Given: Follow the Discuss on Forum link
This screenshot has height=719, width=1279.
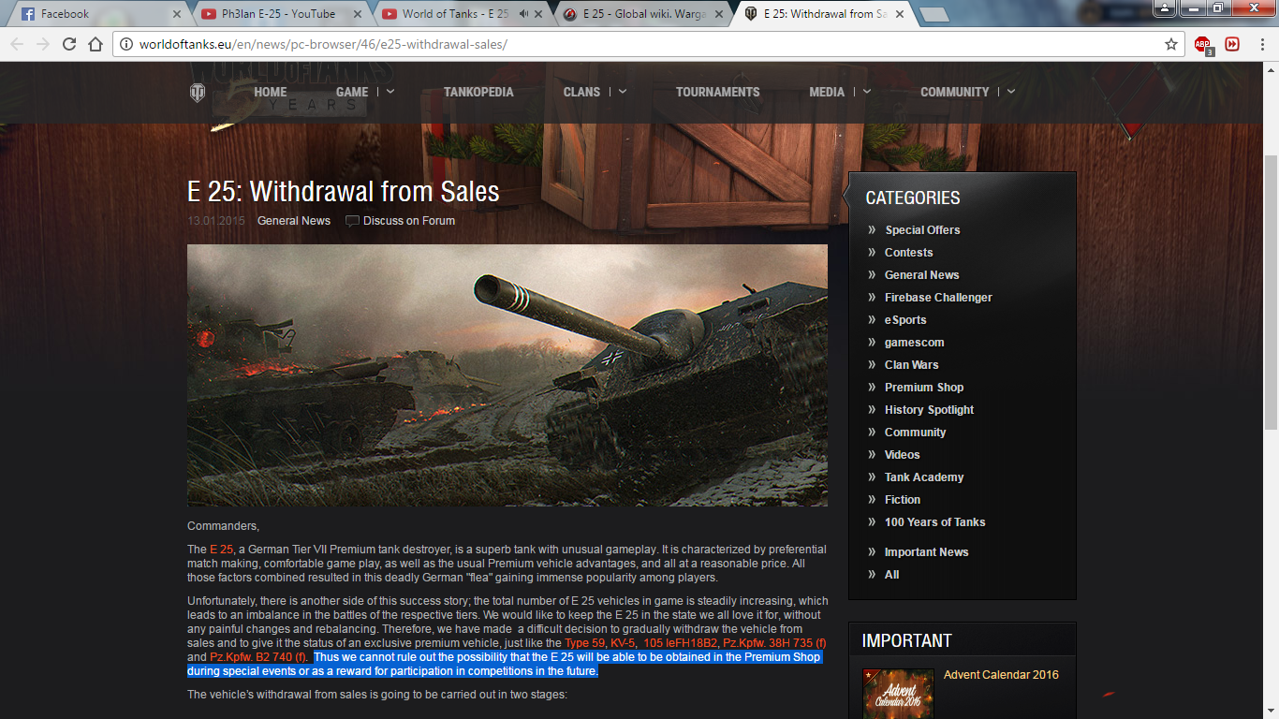Looking at the screenshot, I should click(x=409, y=221).
